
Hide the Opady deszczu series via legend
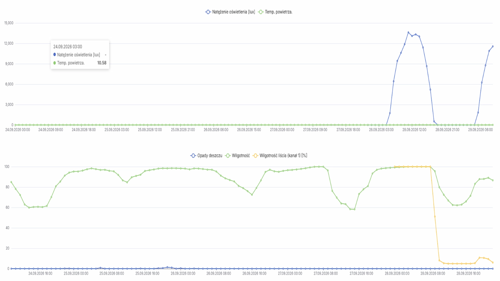(207, 156)
